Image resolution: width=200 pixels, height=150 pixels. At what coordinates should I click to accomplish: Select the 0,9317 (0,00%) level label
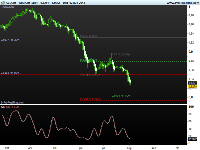pyautogui.click(x=89, y=36)
